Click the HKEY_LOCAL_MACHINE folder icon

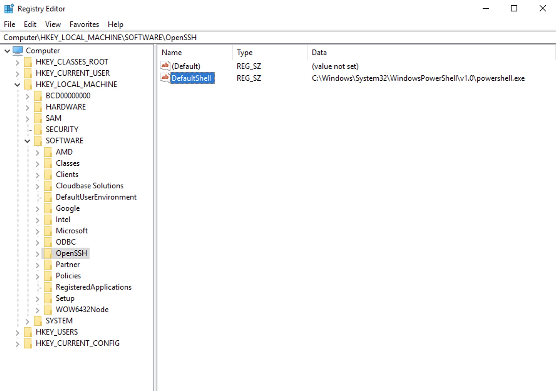28,84
